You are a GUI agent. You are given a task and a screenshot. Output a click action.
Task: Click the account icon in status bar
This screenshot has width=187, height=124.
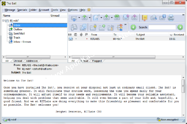point(5,120)
